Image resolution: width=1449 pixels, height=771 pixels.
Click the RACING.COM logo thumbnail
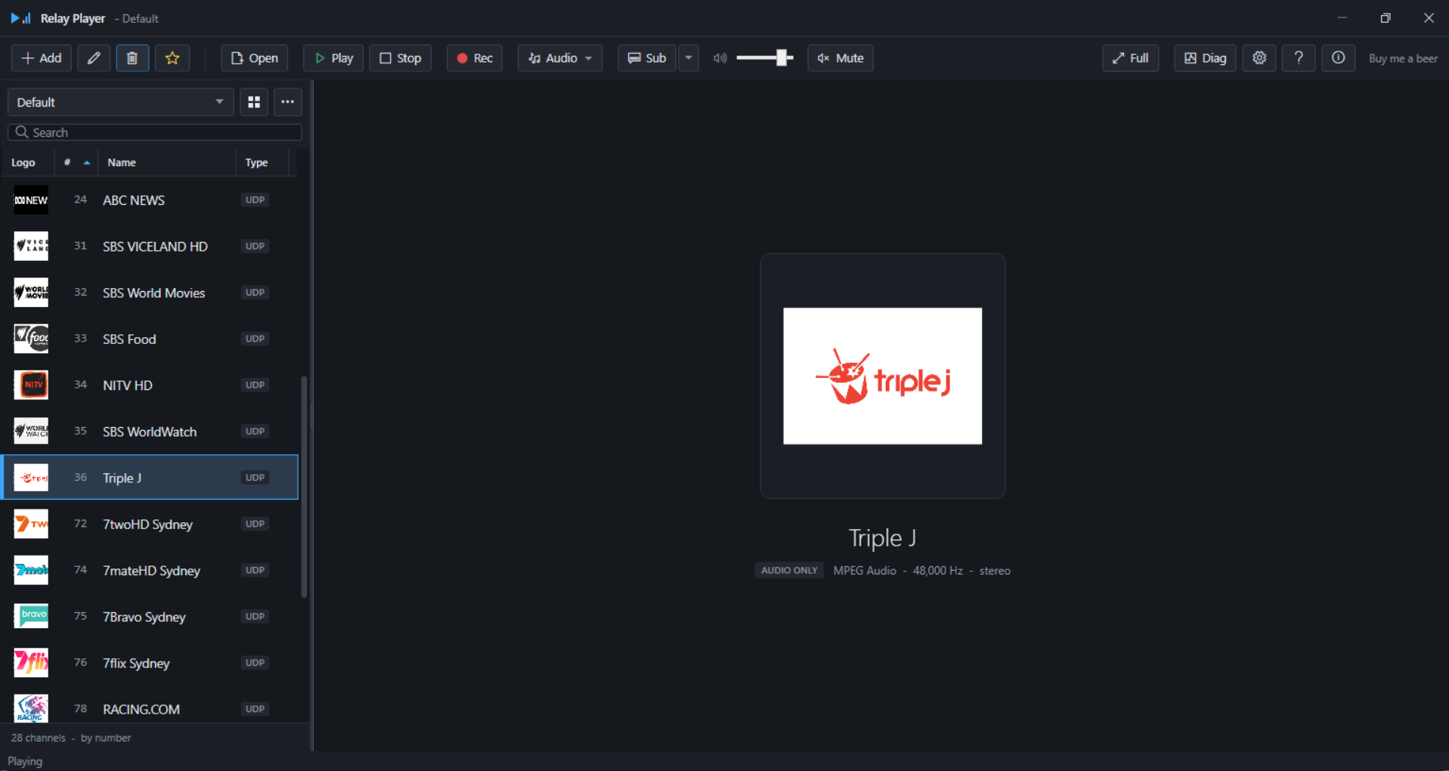tap(31, 708)
